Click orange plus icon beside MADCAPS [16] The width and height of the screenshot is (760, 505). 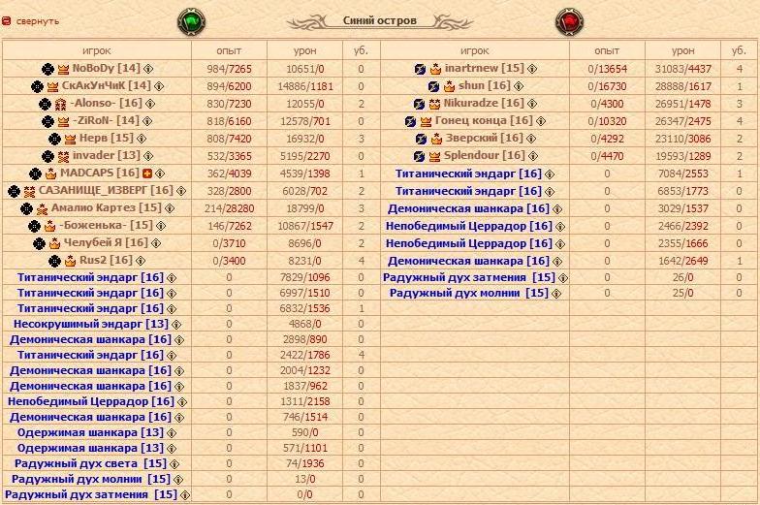pyautogui.click(x=147, y=174)
